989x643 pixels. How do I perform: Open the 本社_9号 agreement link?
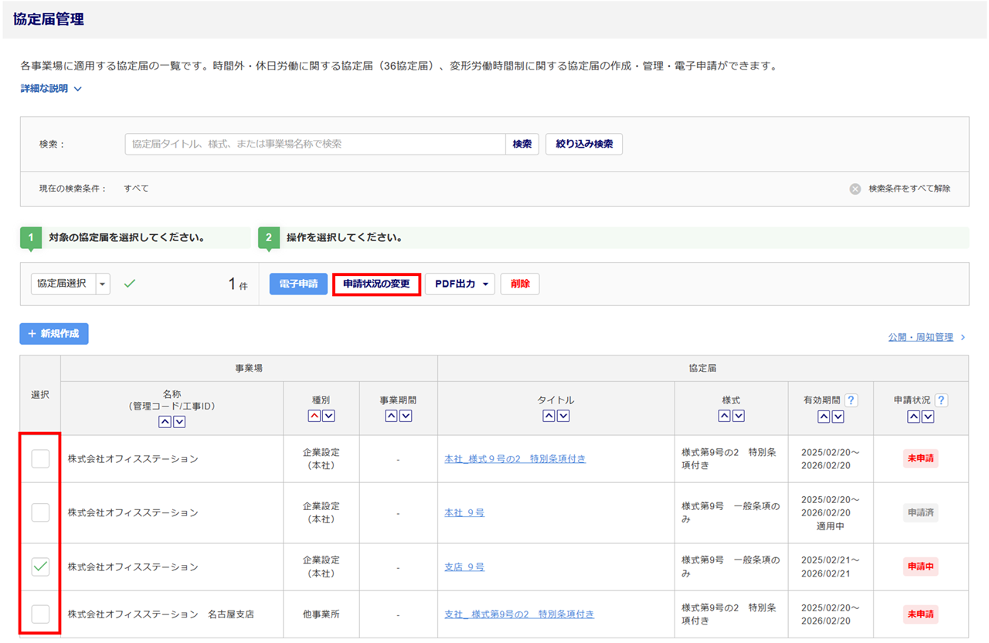tap(464, 513)
